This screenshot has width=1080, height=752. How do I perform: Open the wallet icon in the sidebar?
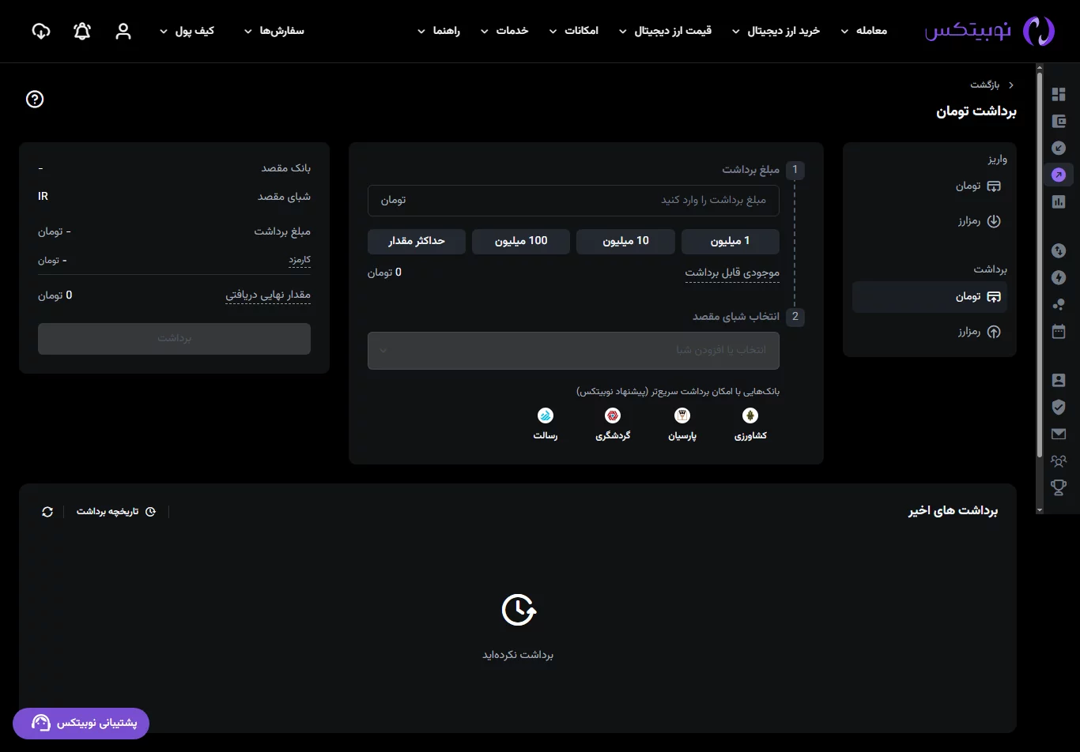pos(1059,122)
